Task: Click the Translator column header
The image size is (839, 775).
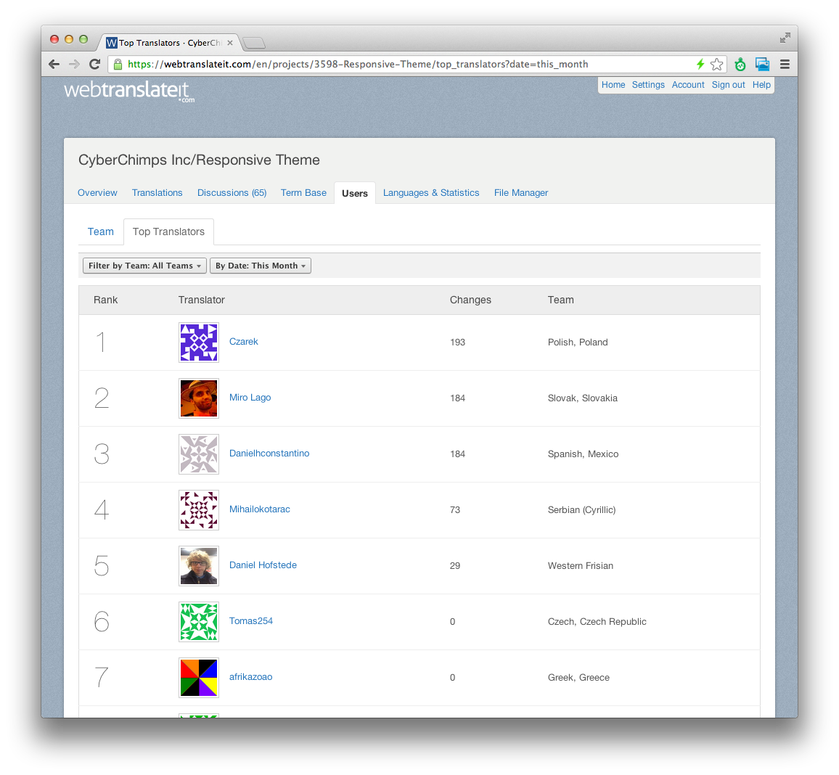Action: click(x=201, y=300)
